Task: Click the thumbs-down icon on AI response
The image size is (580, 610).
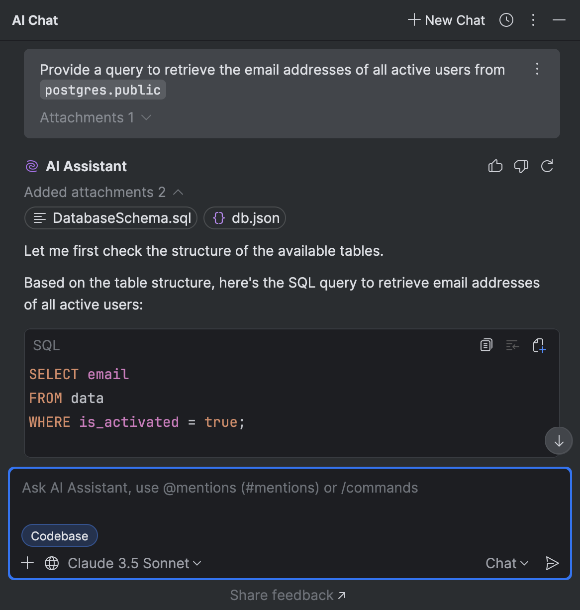Action: point(521,166)
